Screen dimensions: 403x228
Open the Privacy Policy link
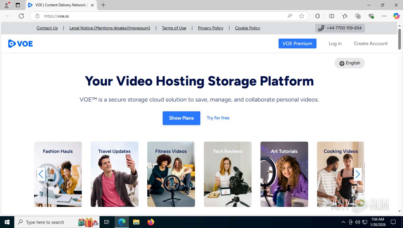coord(211,28)
